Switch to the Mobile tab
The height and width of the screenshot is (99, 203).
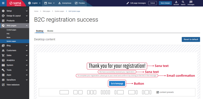[50, 31]
